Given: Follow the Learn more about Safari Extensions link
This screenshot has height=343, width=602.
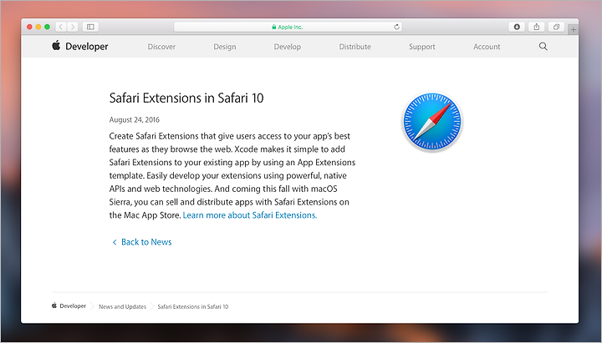Looking at the screenshot, I should tap(250, 215).
